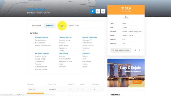Click the Snack bar amenity

tap(62, 56)
